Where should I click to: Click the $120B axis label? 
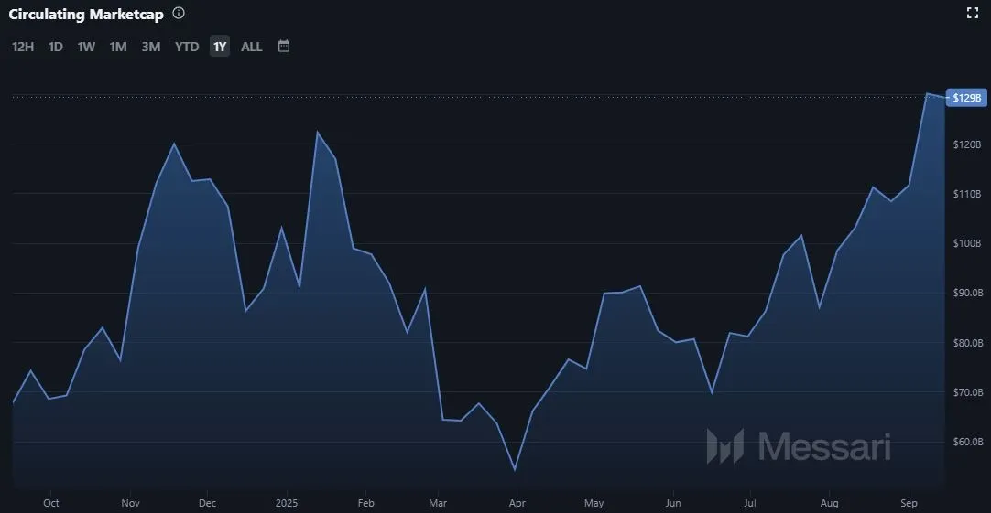click(967, 144)
